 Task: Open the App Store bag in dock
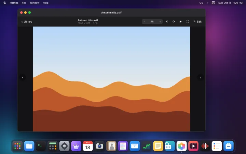point(229,146)
